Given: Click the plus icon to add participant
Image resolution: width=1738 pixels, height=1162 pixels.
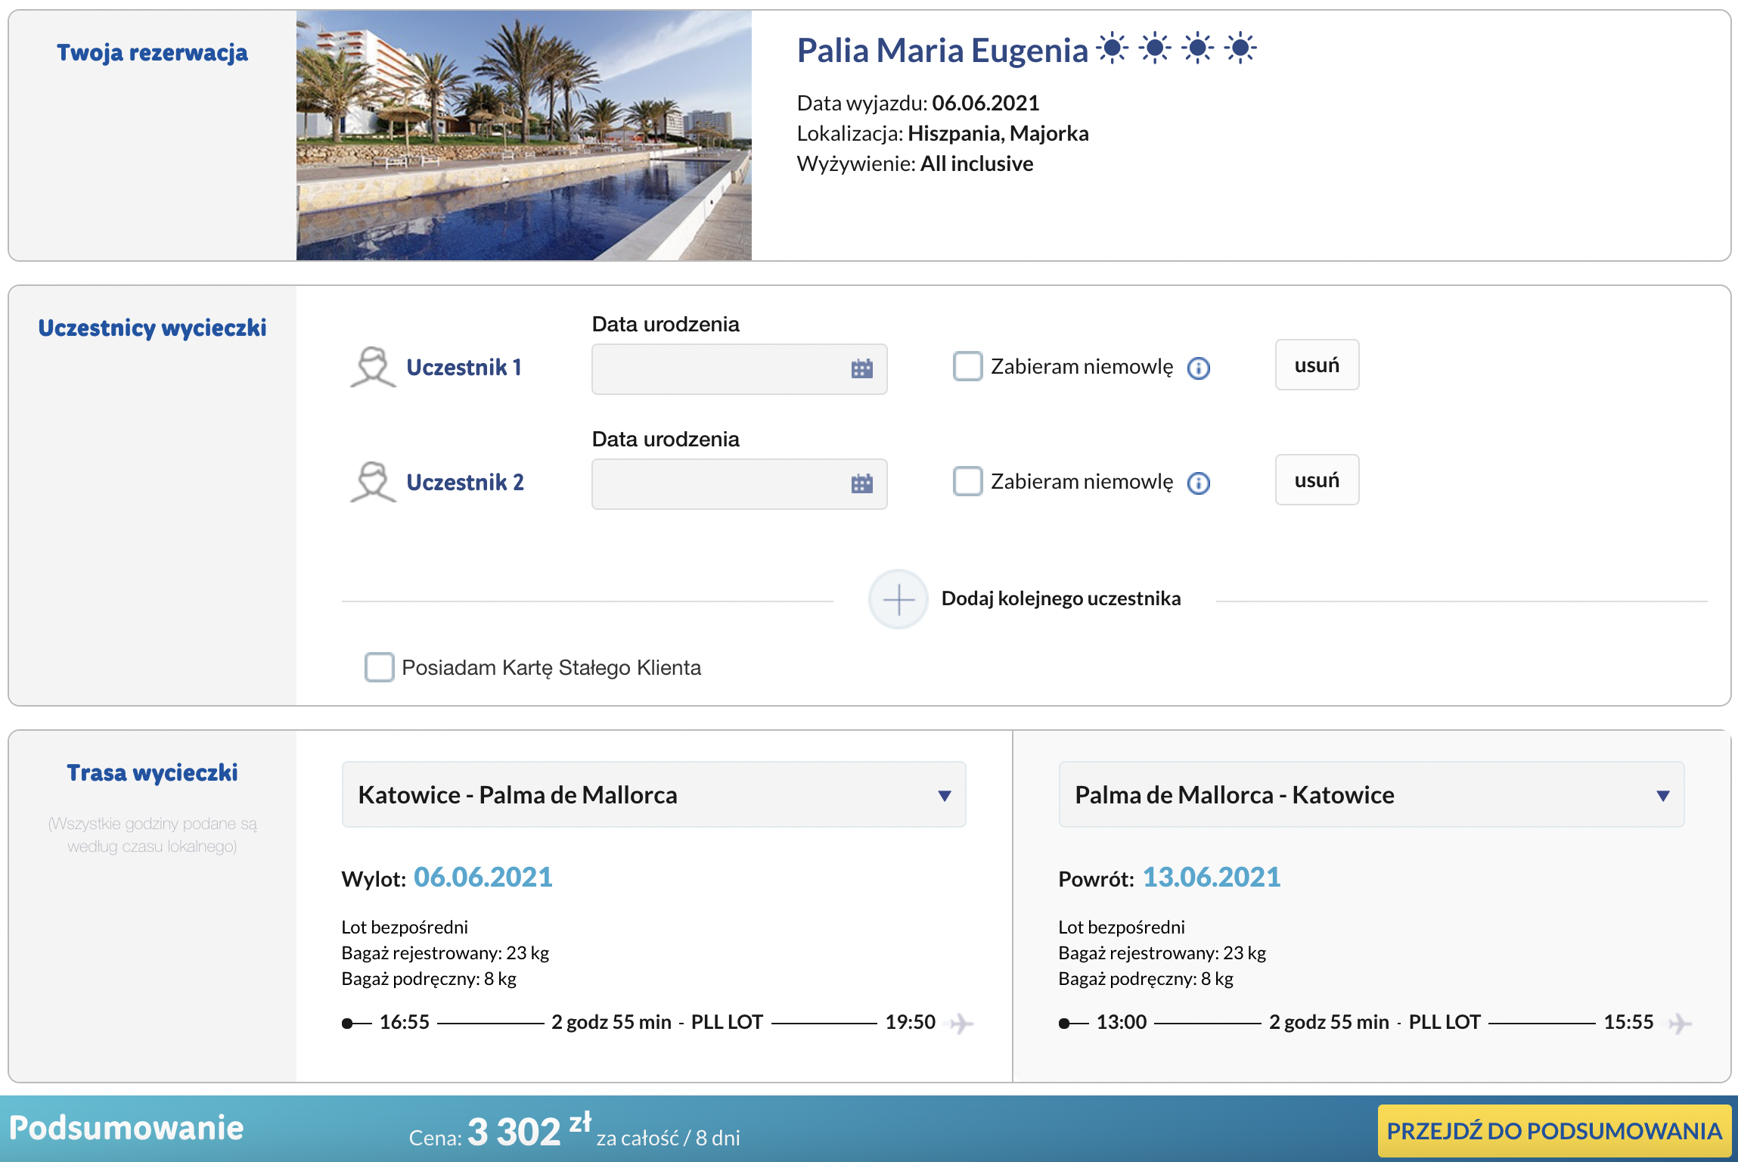Looking at the screenshot, I should [x=898, y=599].
